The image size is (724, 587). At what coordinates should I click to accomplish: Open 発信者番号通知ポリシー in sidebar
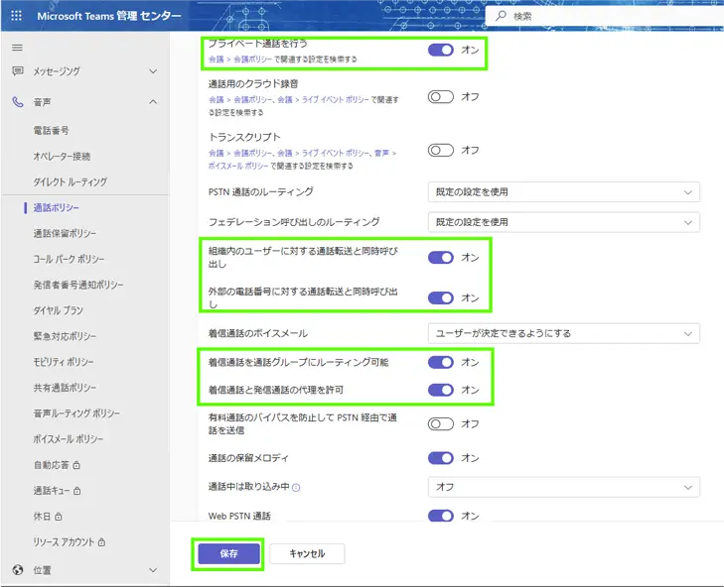(x=78, y=285)
